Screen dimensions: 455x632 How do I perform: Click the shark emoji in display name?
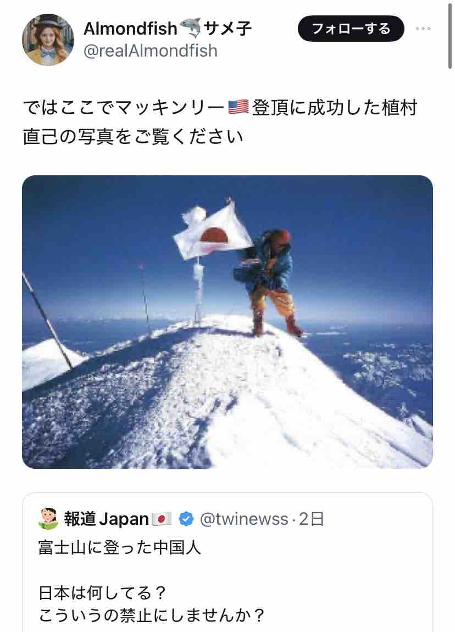click(190, 28)
